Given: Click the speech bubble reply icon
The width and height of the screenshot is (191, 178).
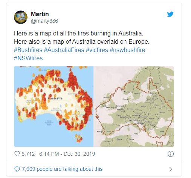Looking at the screenshot, I should [x=17, y=169].
